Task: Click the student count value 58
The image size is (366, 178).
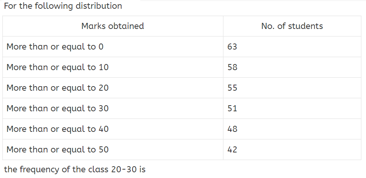Action: point(232,67)
